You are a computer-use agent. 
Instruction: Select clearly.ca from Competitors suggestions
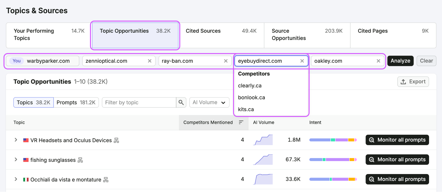(x=250, y=85)
